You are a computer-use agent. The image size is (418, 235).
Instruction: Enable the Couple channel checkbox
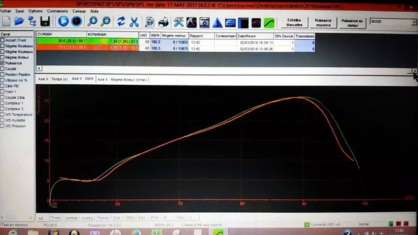(x=3, y=69)
